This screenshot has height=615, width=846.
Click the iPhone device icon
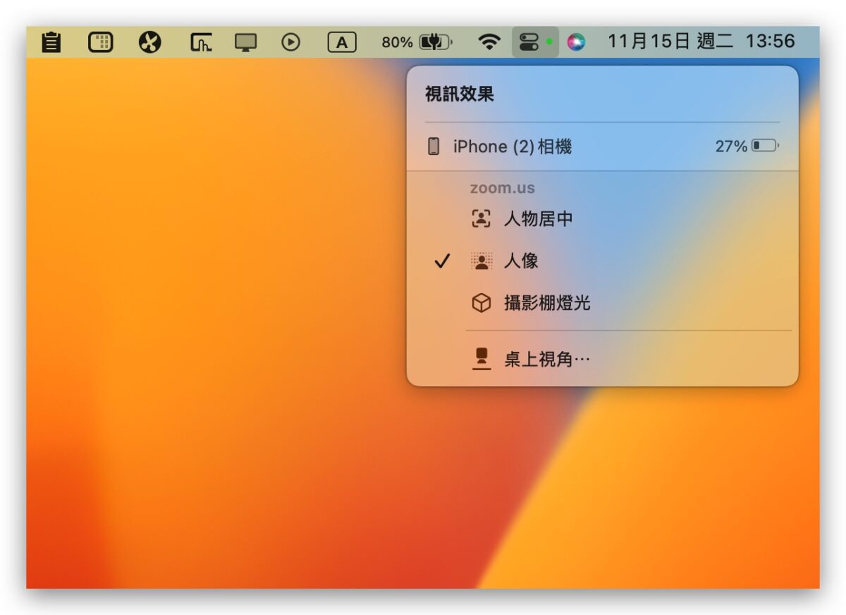click(x=434, y=147)
